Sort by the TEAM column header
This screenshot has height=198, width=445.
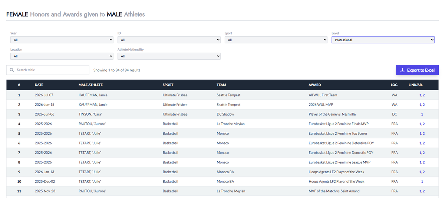(221, 85)
